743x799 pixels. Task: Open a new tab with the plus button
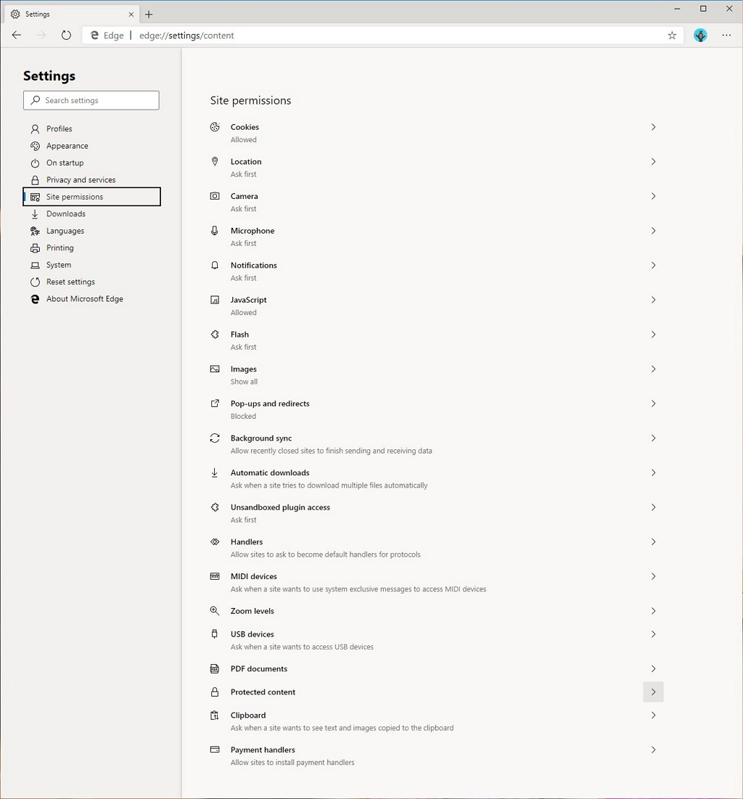coord(149,15)
